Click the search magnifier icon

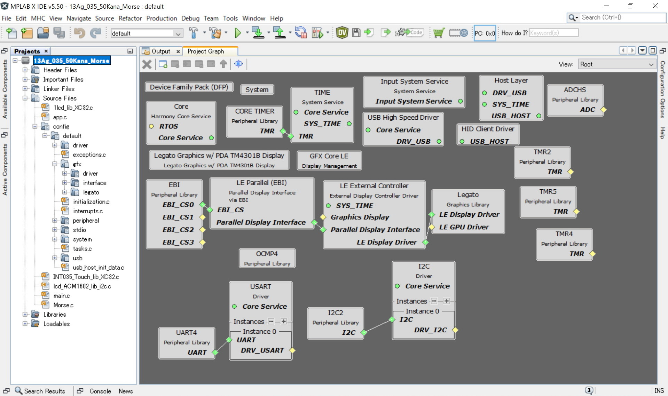point(573,17)
